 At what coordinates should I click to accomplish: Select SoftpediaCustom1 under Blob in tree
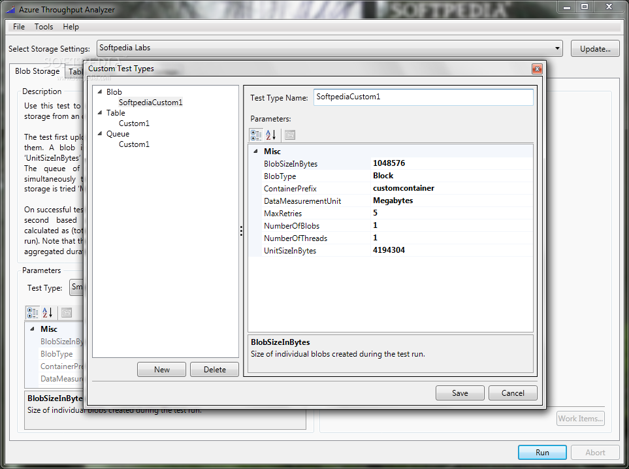(x=151, y=103)
